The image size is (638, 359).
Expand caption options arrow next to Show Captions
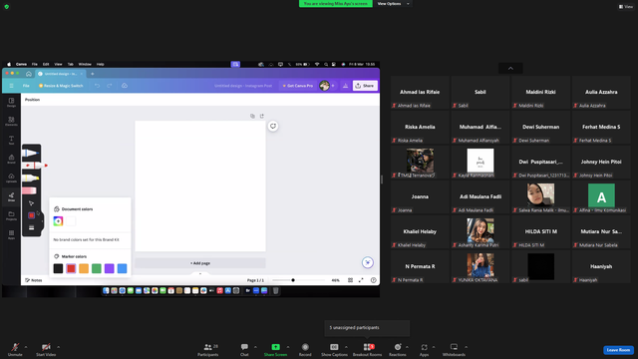(x=346, y=347)
